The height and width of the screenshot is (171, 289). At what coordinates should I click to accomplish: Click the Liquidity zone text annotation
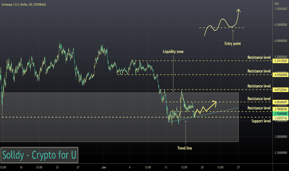(173, 52)
